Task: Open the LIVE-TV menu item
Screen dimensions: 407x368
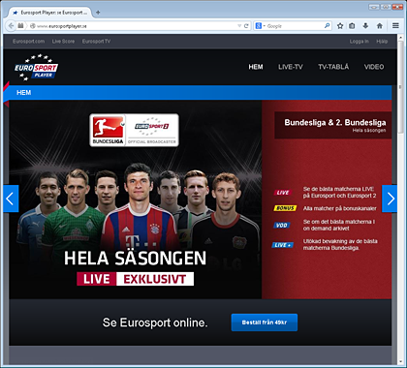Action: coord(291,67)
